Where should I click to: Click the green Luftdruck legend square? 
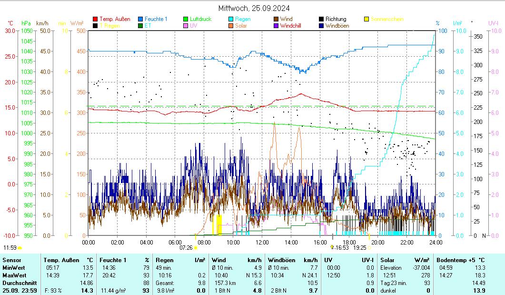[x=186, y=20]
